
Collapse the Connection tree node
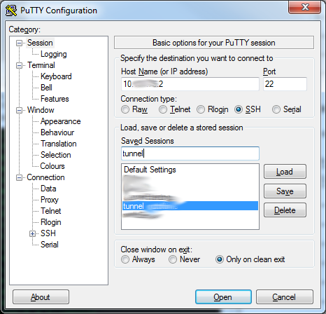tap(19, 177)
